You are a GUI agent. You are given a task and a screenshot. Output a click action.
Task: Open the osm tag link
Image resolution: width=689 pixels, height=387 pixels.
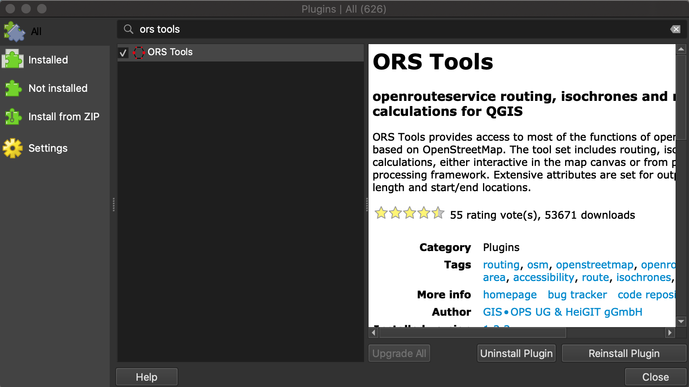click(538, 265)
